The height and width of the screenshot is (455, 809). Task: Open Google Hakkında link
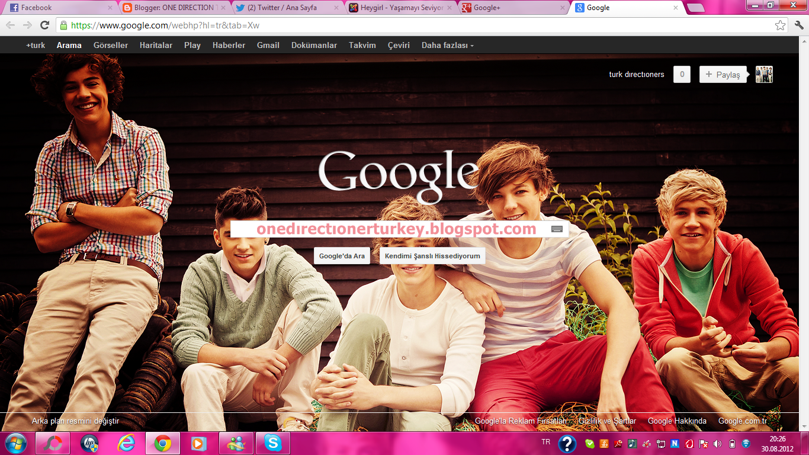click(677, 421)
